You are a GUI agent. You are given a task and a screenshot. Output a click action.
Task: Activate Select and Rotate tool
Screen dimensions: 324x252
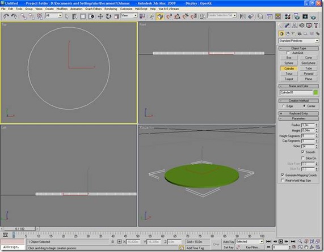point(108,16)
